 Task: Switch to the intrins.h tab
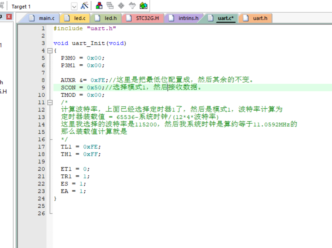tap(184, 18)
